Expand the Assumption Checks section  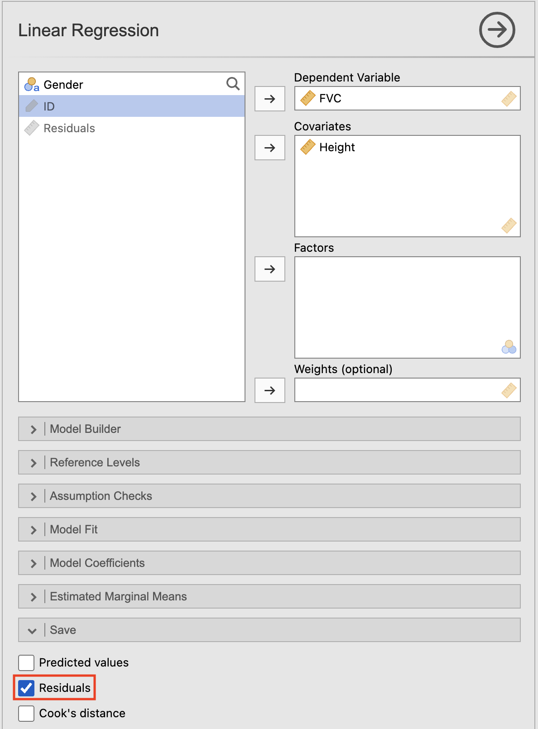click(x=269, y=496)
